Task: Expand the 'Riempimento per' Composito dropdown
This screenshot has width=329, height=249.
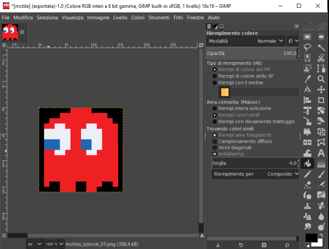Action: click(x=282, y=174)
